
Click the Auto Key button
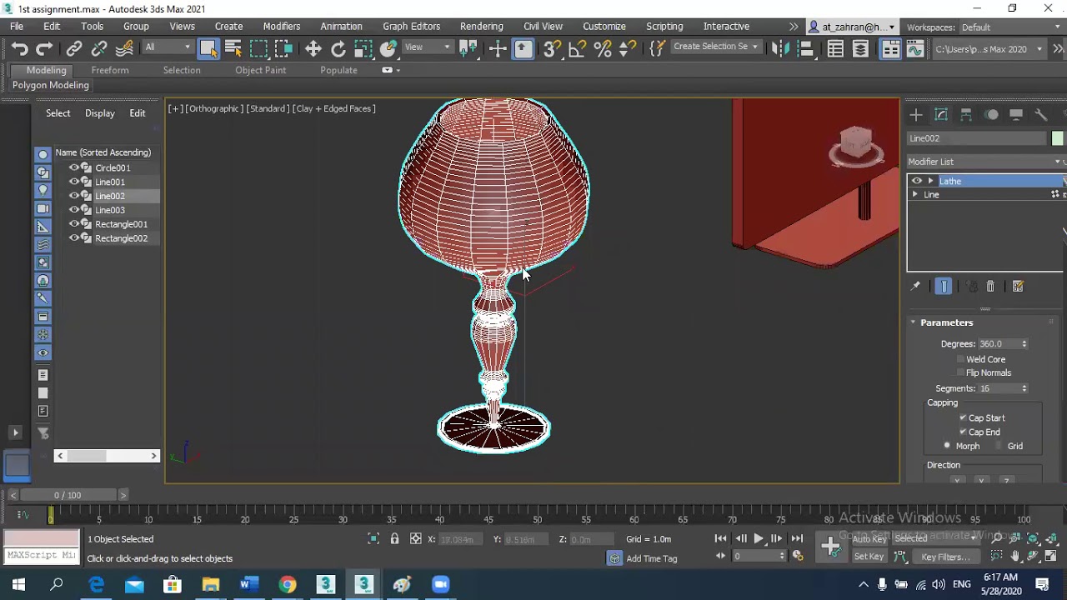(869, 539)
